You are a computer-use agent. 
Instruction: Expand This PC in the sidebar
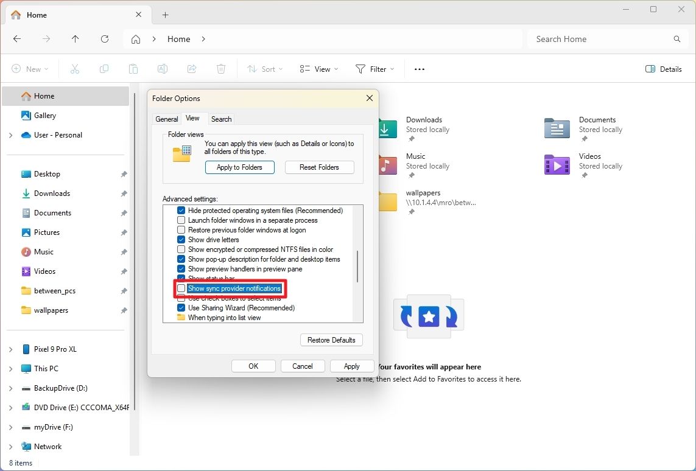pos(10,368)
